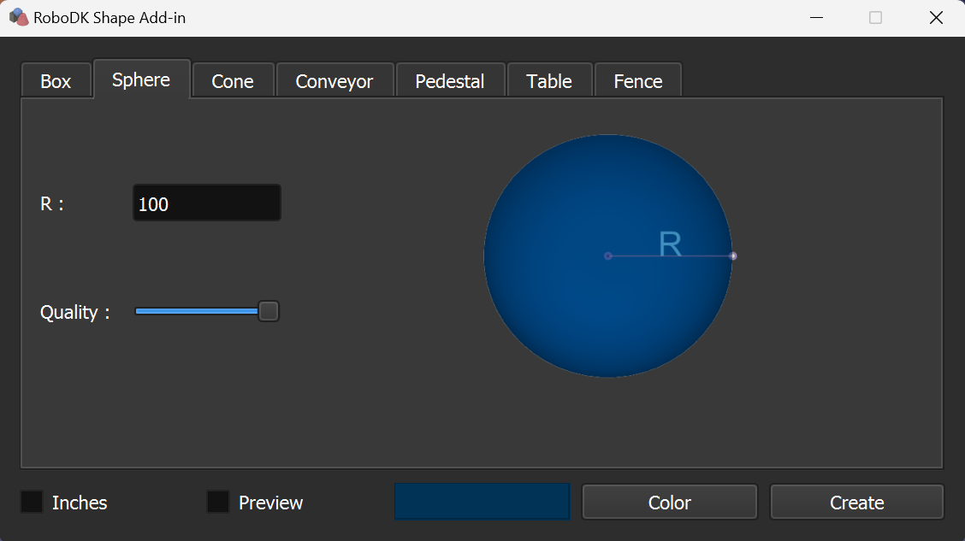Select the Sphere tab
This screenshot has height=541, width=965.
(141, 79)
